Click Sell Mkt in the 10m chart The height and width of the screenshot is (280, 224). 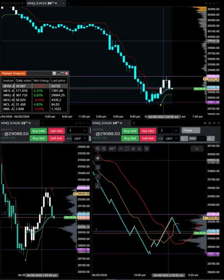(148, 131)
